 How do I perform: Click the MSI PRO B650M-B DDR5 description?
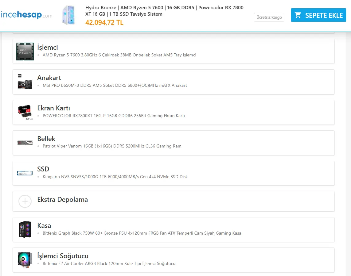pyautogui.click(x=115, y=85)
